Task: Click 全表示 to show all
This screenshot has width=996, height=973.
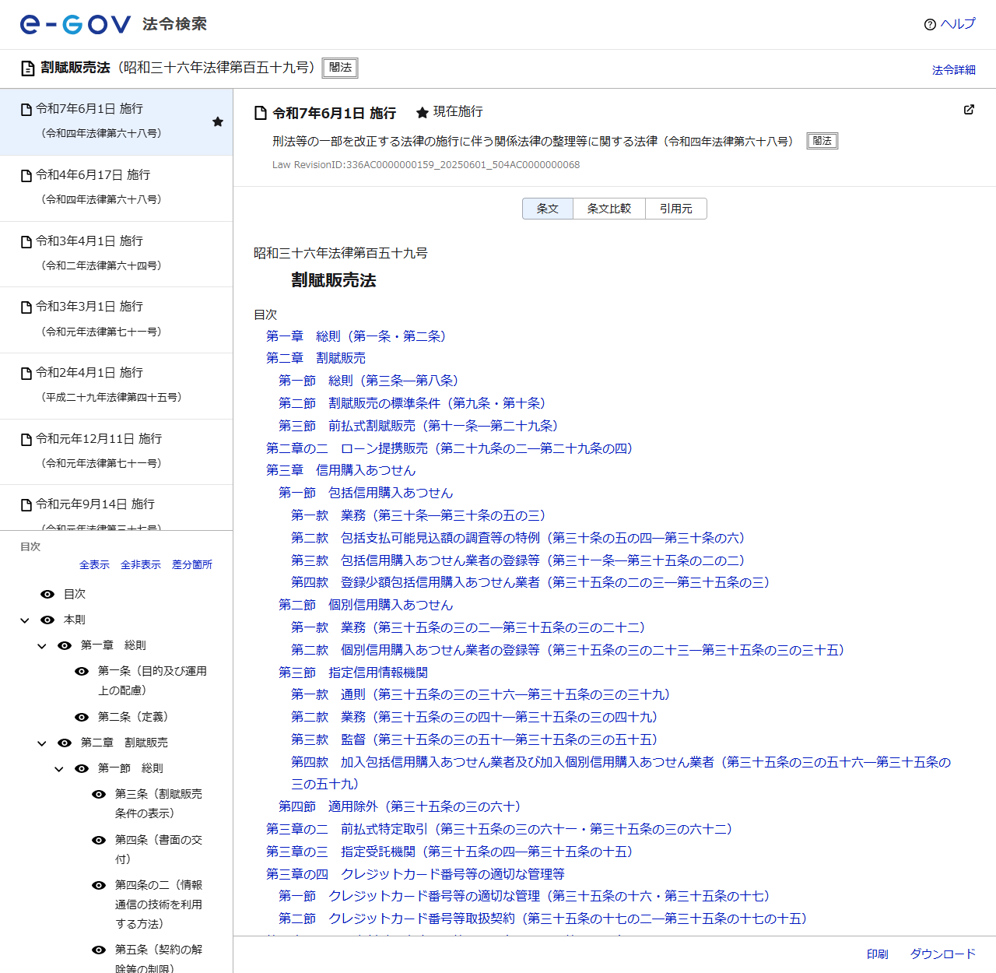Action: click(94, 564)
